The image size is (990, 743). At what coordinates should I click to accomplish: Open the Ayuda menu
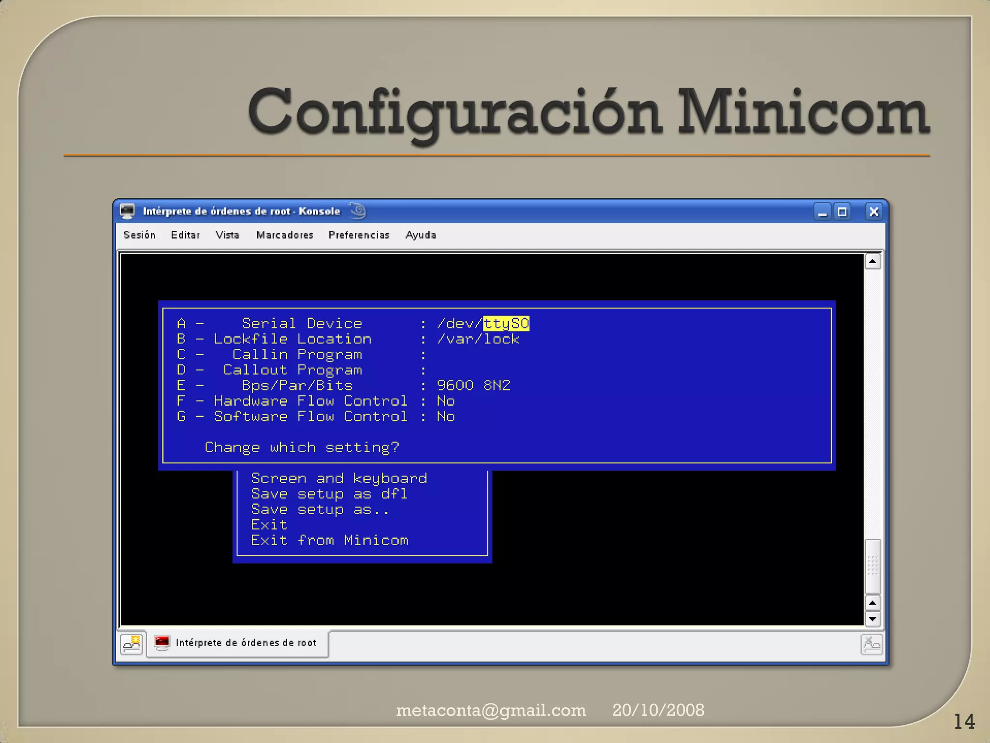421,235
